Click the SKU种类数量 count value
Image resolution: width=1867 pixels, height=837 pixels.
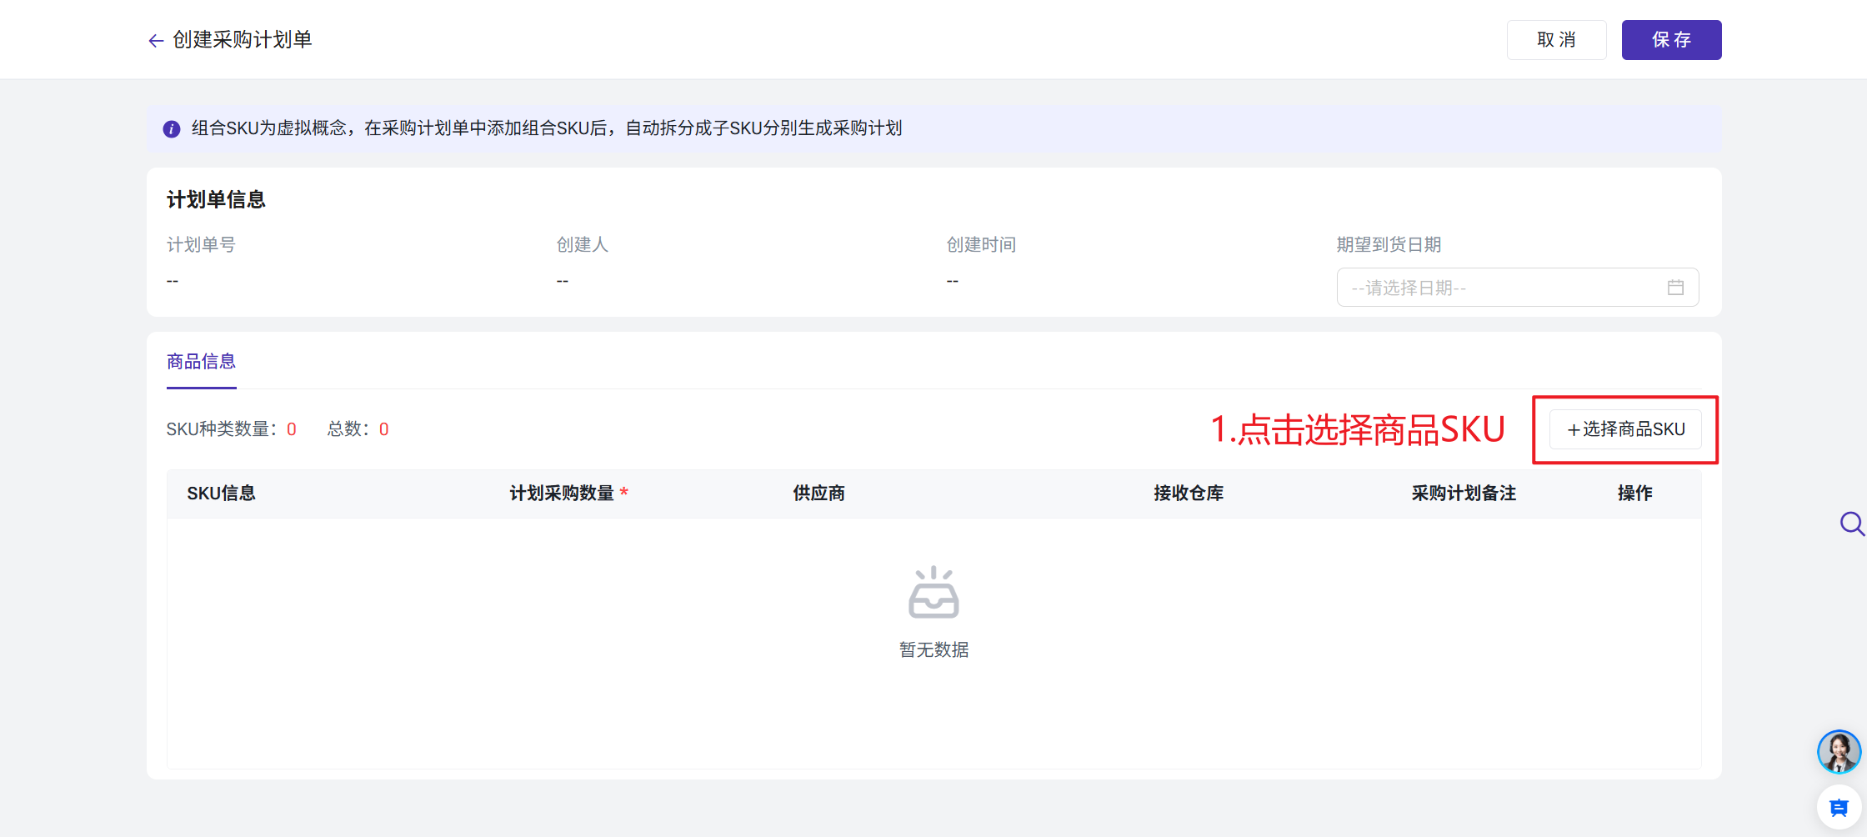[292, 429]
